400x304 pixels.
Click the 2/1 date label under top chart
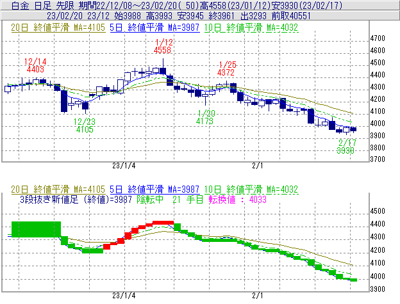point(258,166)
